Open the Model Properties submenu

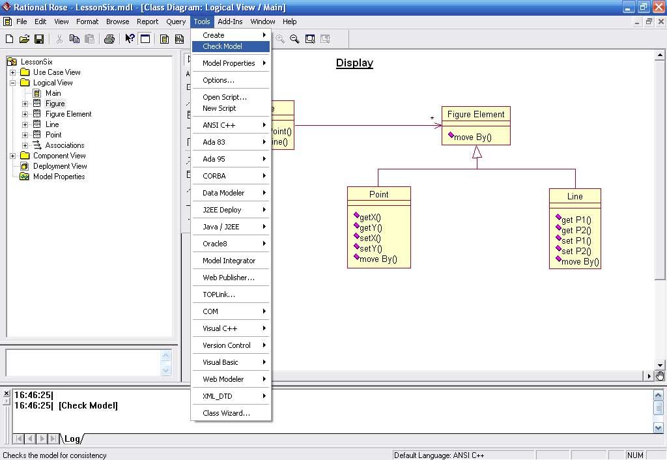click(x=231, y=63)
